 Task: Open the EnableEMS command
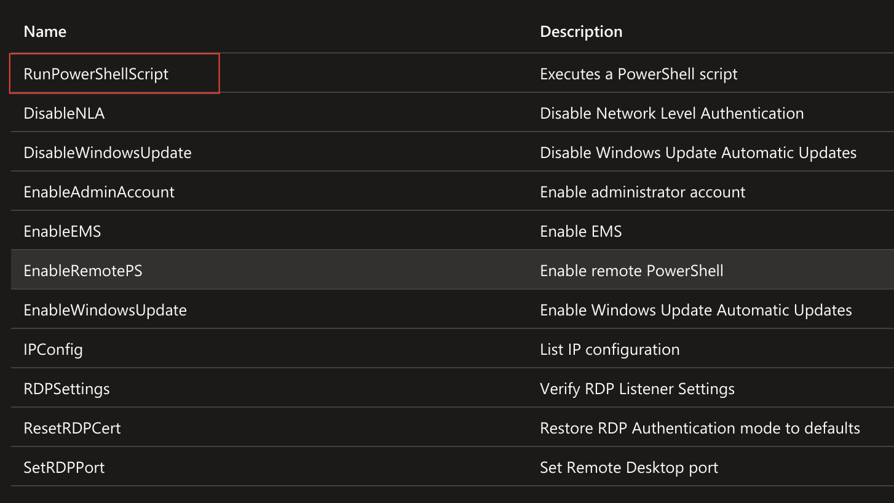(x=62, y=231)
